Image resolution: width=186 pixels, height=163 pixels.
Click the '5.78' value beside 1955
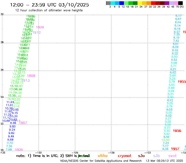tap(172, 81)
